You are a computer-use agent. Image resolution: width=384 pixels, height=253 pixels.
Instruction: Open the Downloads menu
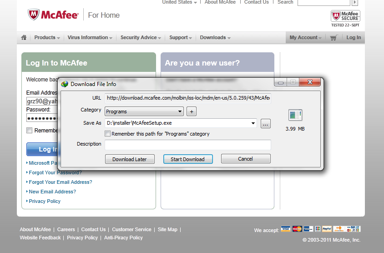tap(215, 37)
